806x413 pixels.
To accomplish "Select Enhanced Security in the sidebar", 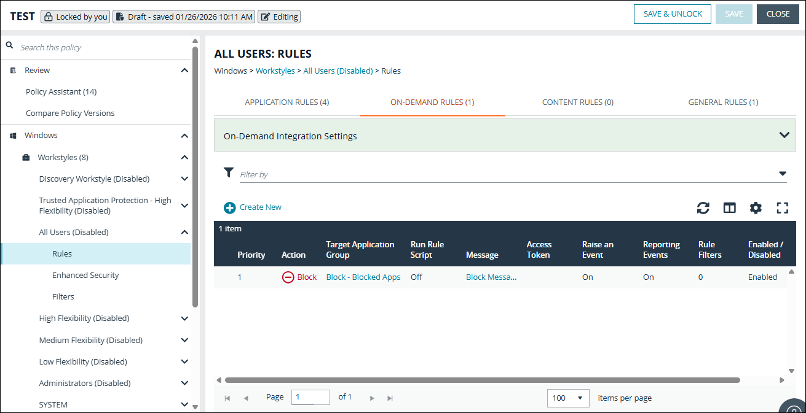I will tap(85, 275).
